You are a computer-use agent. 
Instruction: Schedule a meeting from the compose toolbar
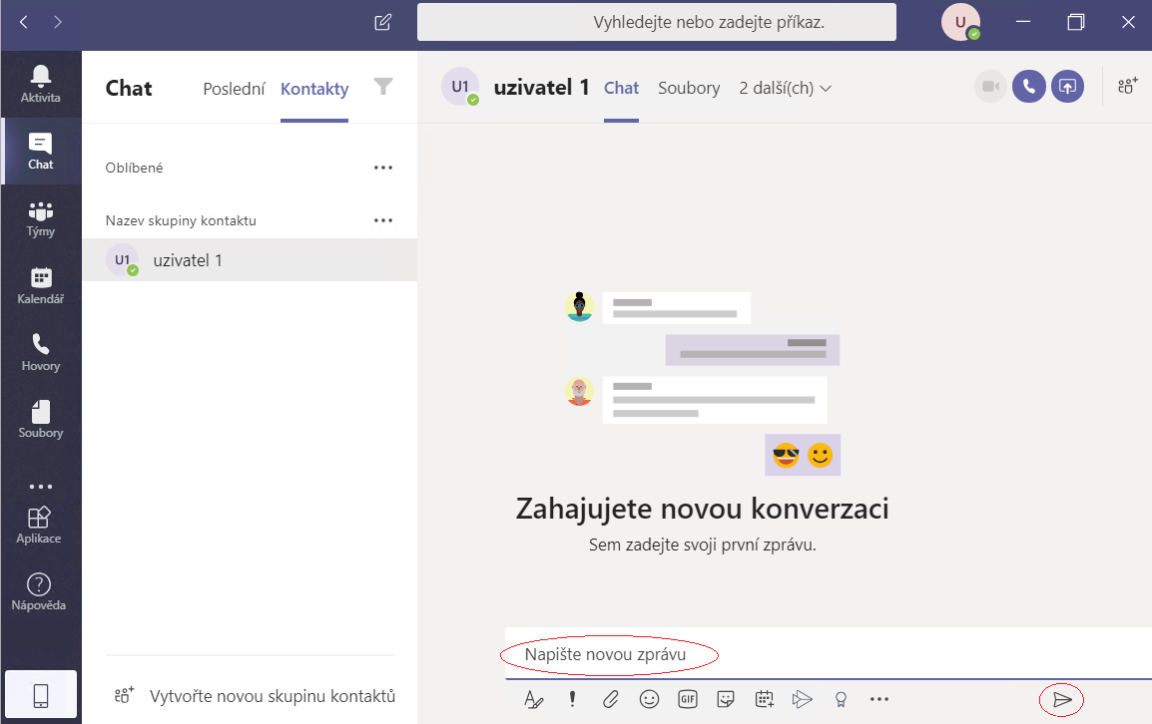tap(764, 699)
